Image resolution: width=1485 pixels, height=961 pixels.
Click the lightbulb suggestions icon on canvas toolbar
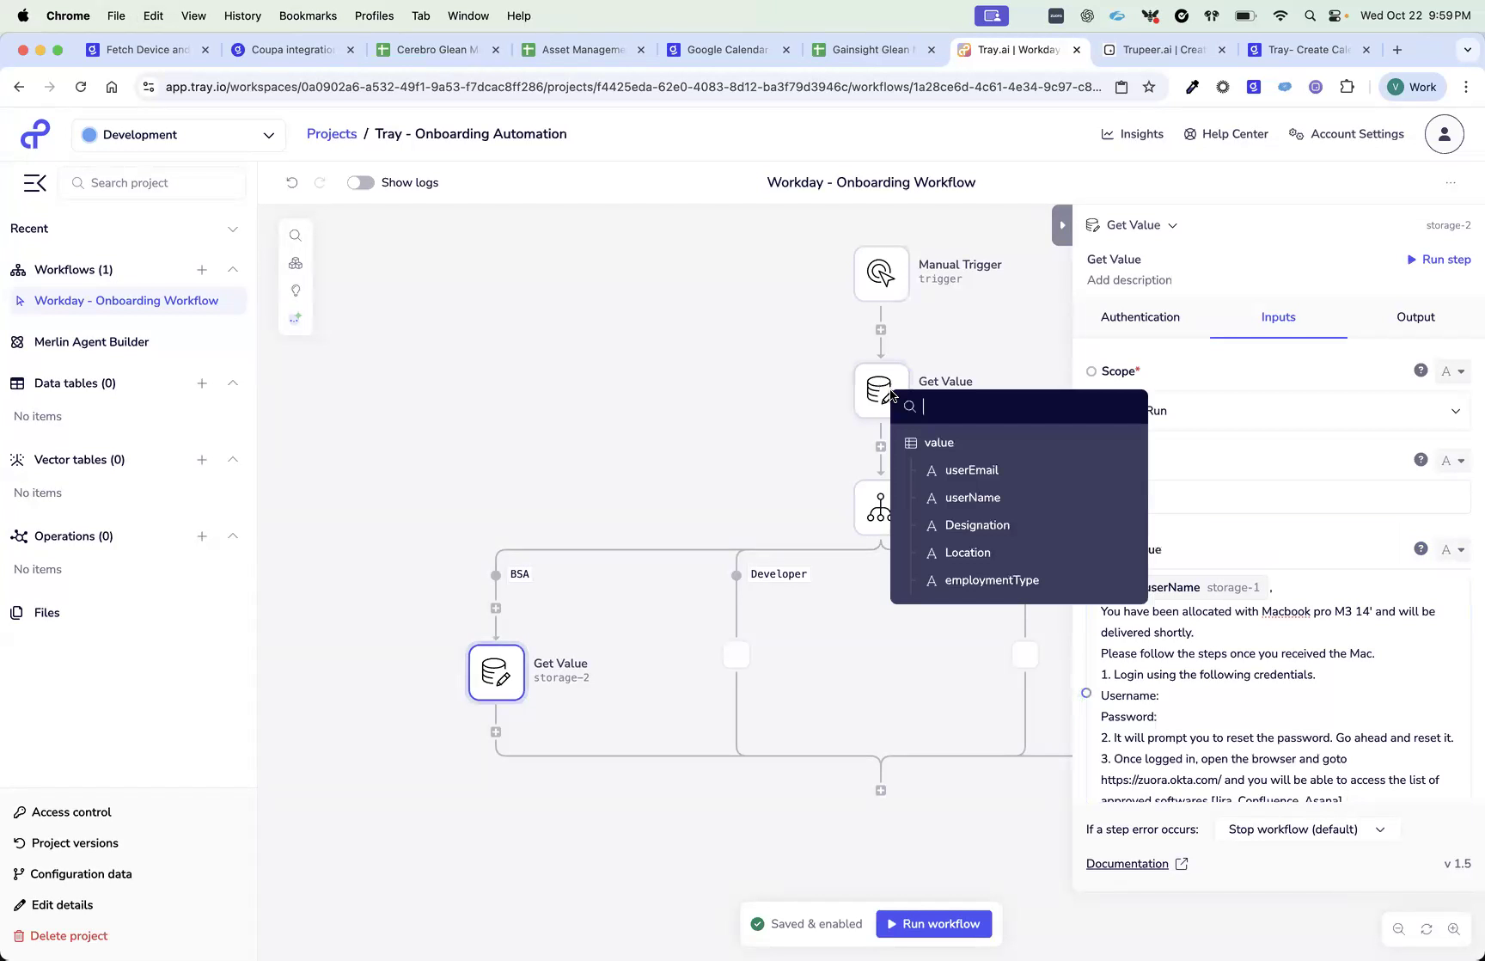296,291
